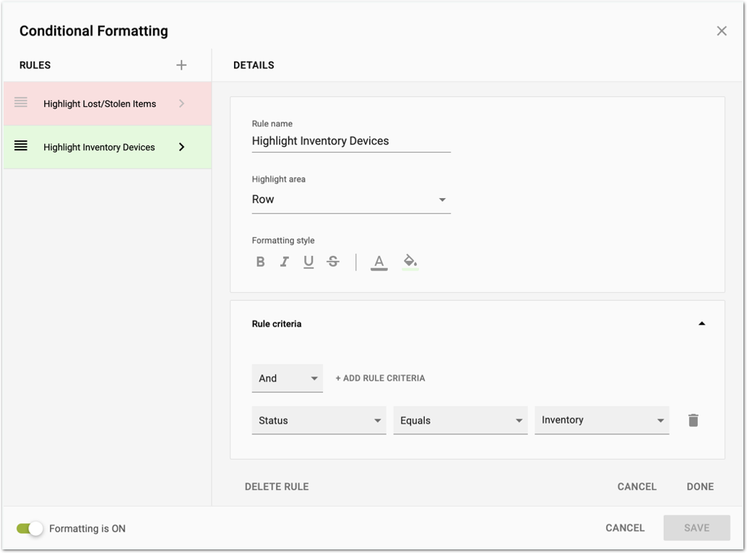Toggle bold formatting style
Image resolution: width=747 pixels, height=553 pixels.
261,262
